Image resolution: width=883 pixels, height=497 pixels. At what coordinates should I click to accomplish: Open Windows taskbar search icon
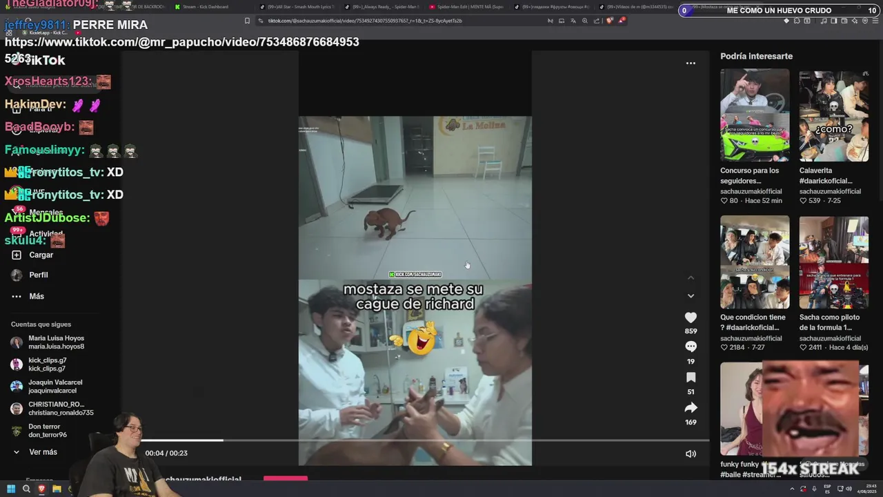(x=26, y=489)
